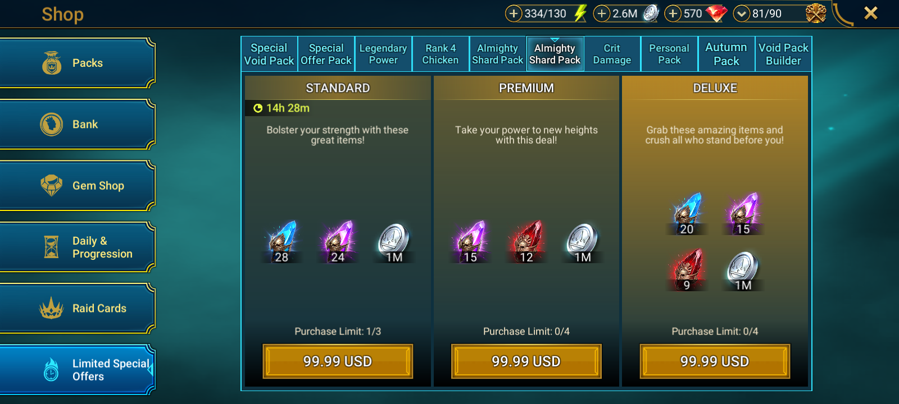Viewport: 899px width, 404px height.
Task: Go to Daily & Progression offers
Action: click(77, 247)
